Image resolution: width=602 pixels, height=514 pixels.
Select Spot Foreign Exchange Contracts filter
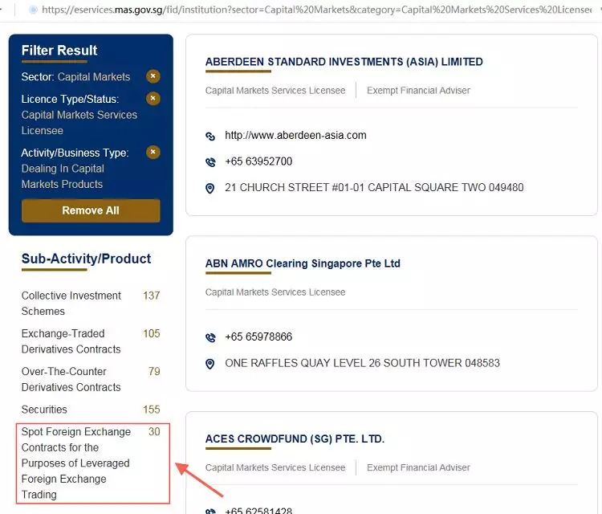coord(75,463)
